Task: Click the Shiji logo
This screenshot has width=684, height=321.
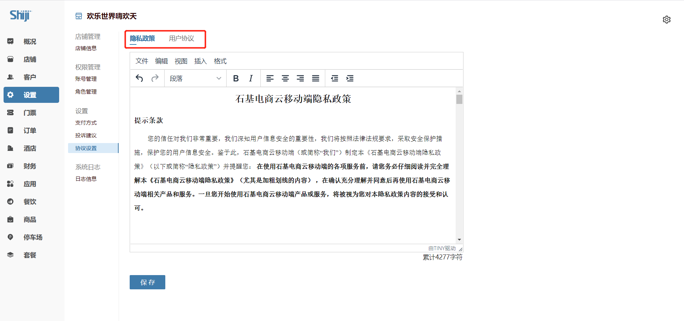Action: tap(21, 16)
